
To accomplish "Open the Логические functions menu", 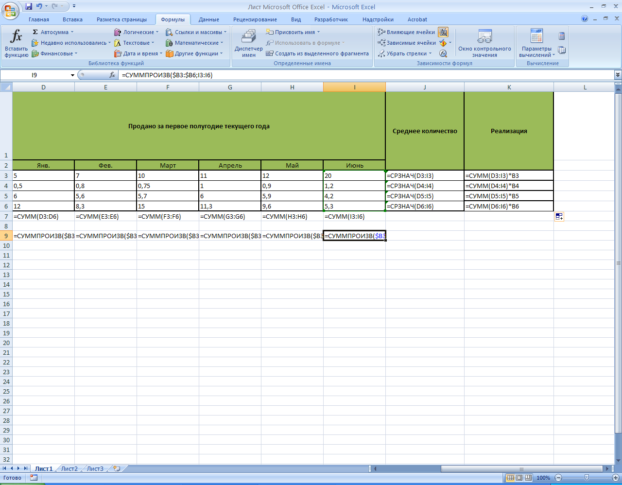I will (x=137, y=32).
